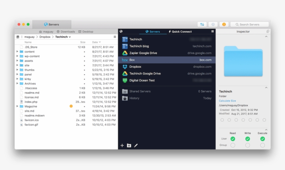Expand the thumbs folder

coord(17,70)
